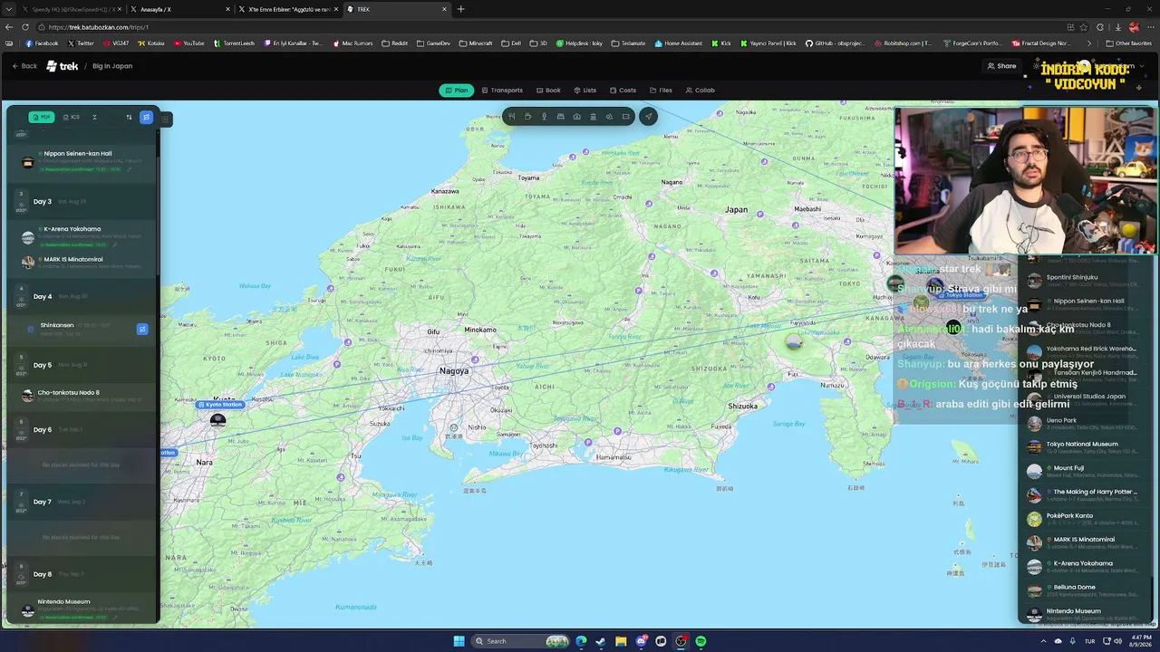The width and height of the screenshot is (1160, 652).
Task: Switch to the Transports tab
Action: pyautogui.click(x=502, y=91)
